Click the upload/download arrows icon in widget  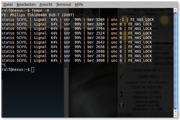[x=122, y=95]
